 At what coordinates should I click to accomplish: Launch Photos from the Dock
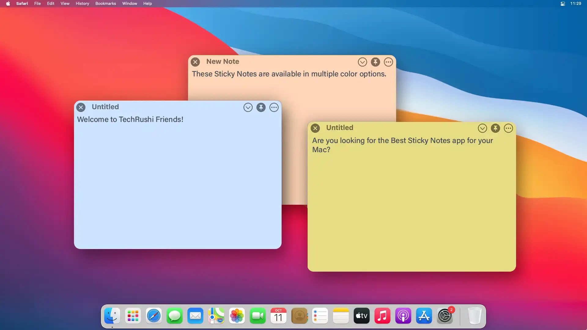237,316
